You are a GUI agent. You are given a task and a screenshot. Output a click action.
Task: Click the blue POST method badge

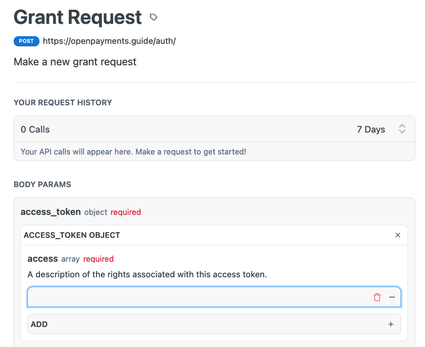pyautogui.click(x=26, y=41)
